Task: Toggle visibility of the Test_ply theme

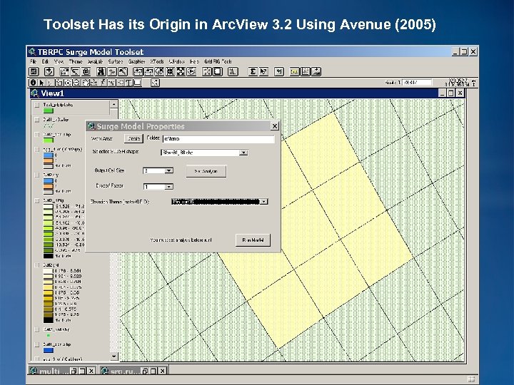Action: (x=37, y=105)
